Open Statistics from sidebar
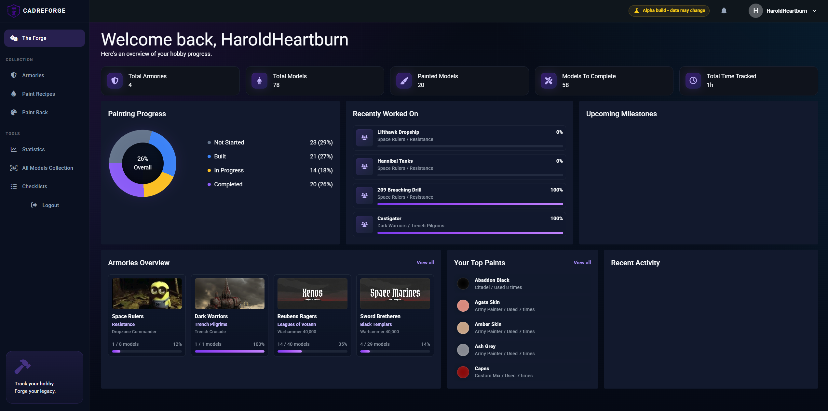Screen dimensions: 828x411 click(x=45, y=149)
